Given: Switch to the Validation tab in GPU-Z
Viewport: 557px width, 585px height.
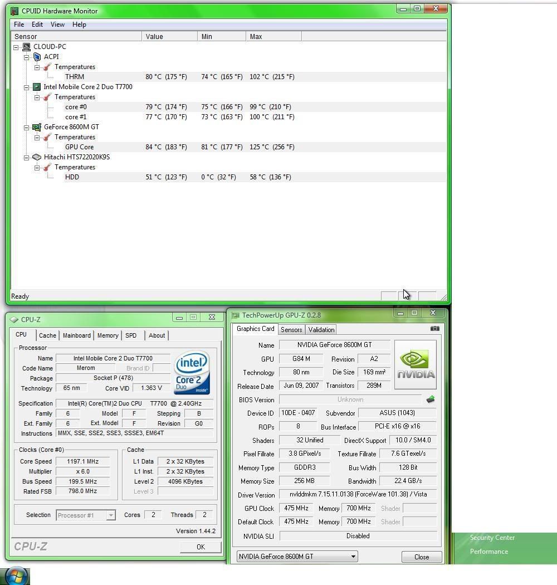Looking at the screenshot, I should click(321, 330).
